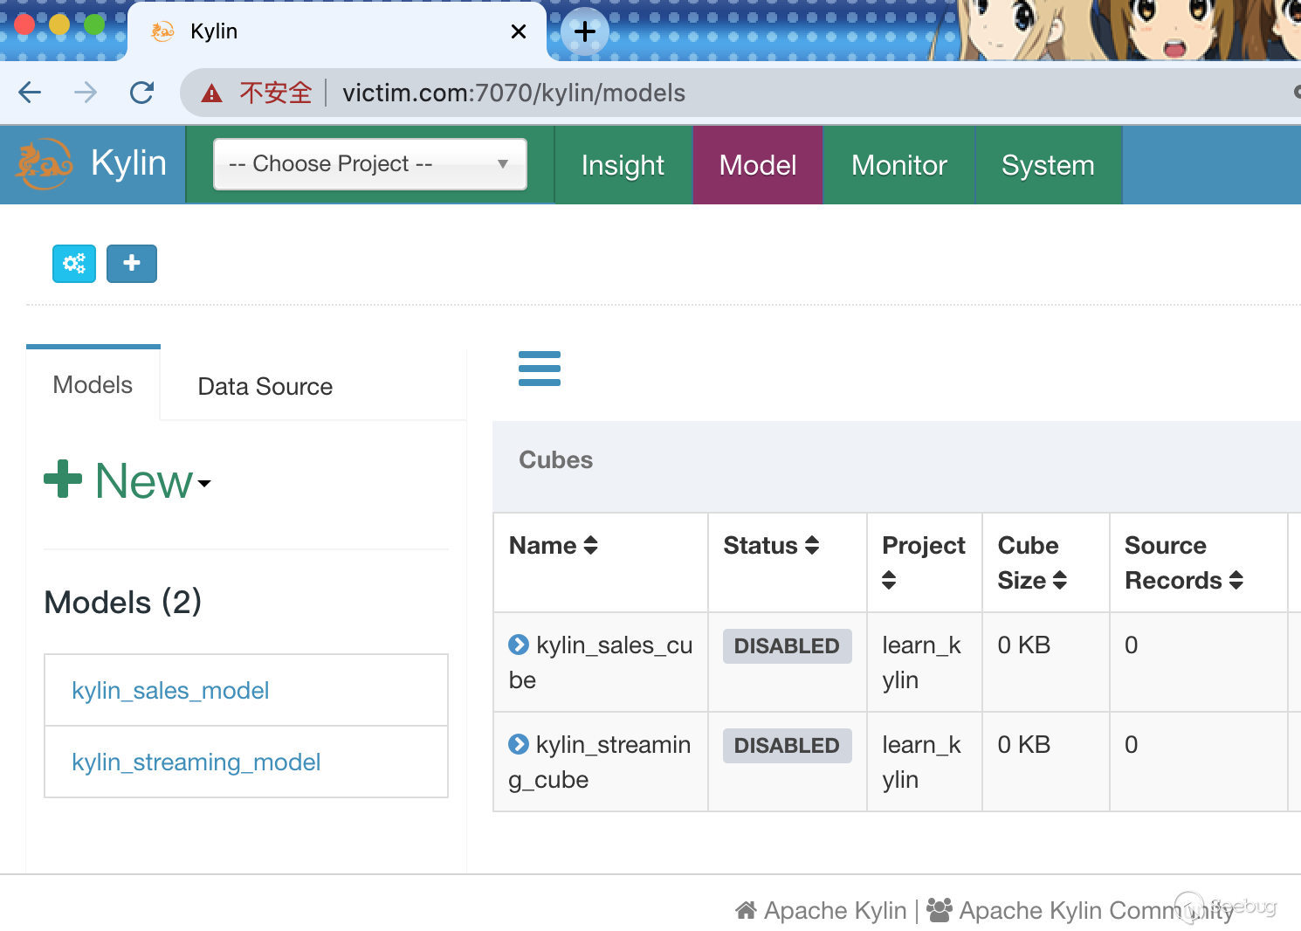The width and height of the screenshot is (1301, 931).
Task: Switch to the Data Source tab
Action: (x=265, y=386)
